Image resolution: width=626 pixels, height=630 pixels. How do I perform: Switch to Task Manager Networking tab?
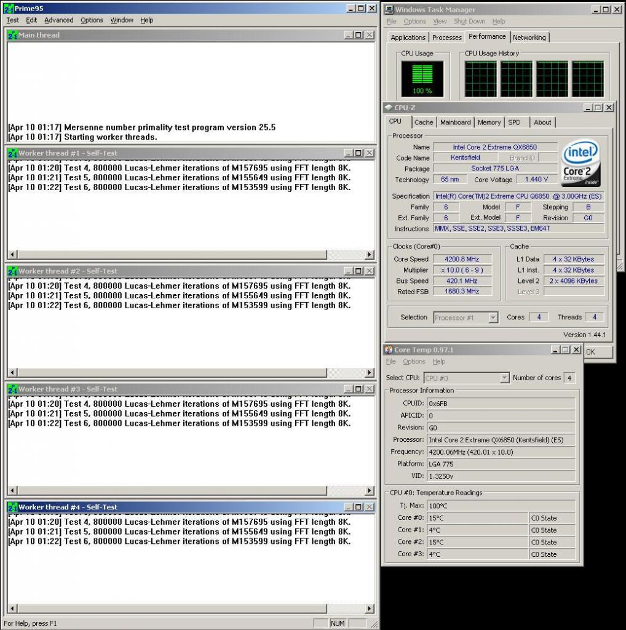(x=529, y=38)
